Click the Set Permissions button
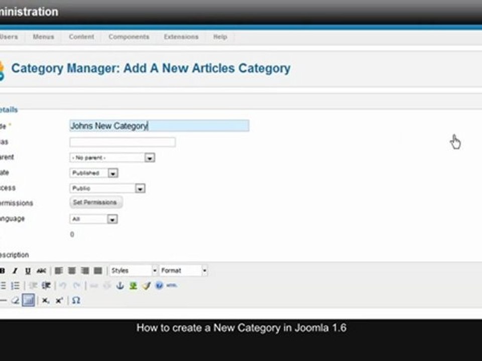 96,203
